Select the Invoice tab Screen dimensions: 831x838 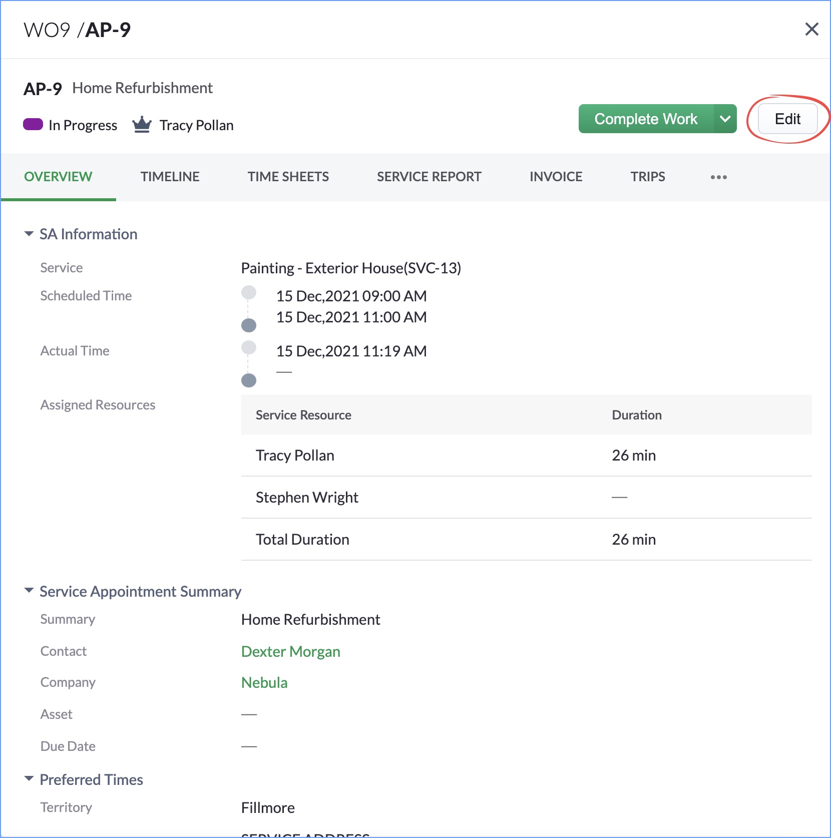pyautogui.click(x=556, y=177)
